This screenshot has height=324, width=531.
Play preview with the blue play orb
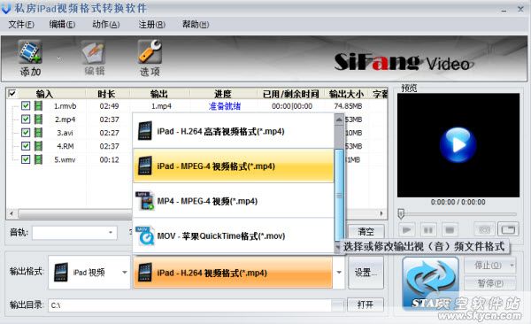coord(458,145)
